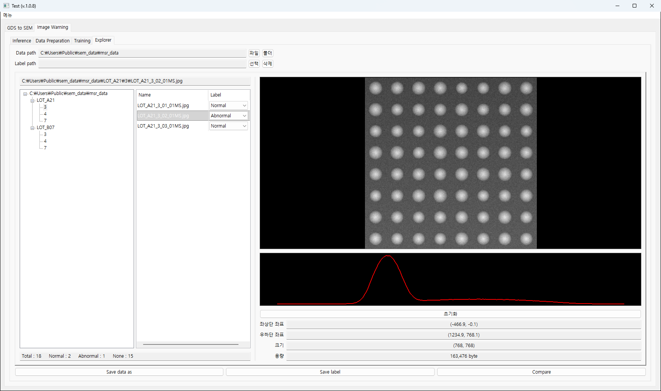Open the Inference tab
The width and height of the screenshot is (661, 391).
click(x=22, y=41)
